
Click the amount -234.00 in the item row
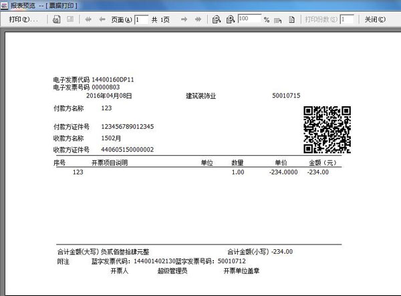tap(317, 172)
